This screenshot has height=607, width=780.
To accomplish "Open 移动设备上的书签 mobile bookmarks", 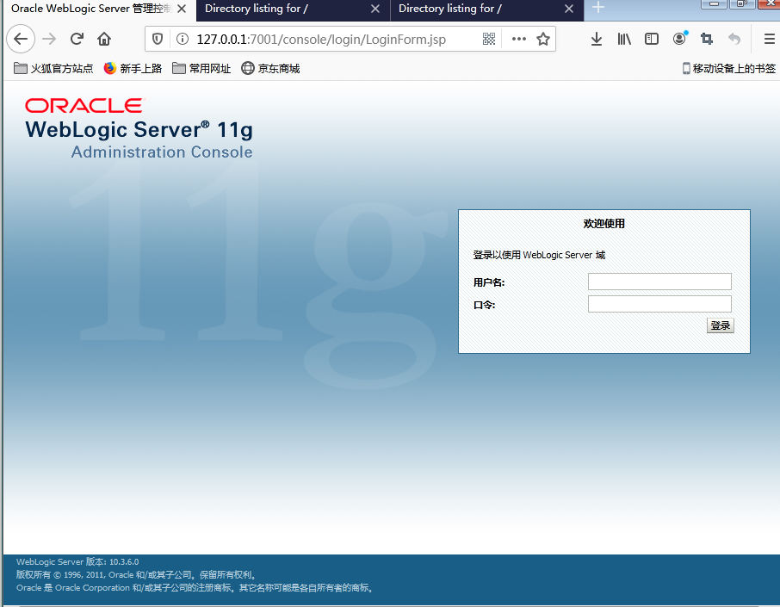I will [x=728, y=68].
